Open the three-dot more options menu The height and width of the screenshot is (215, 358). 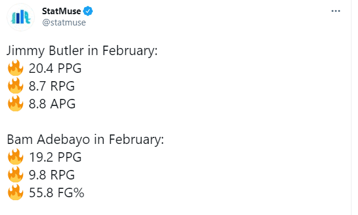click(x=336, y=11)
